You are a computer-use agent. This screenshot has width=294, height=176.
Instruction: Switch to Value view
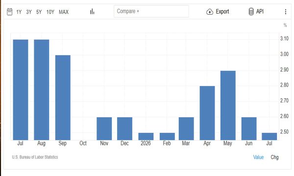(x=258, y=157)
